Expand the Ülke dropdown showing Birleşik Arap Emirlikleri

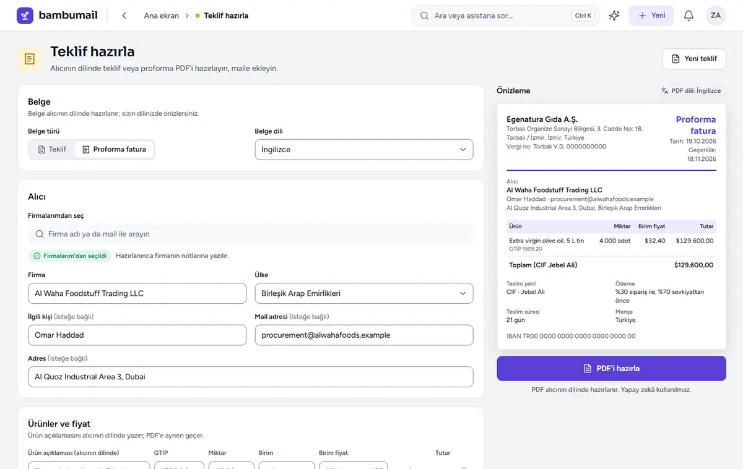pyautogui.click(x=364, y=293)
